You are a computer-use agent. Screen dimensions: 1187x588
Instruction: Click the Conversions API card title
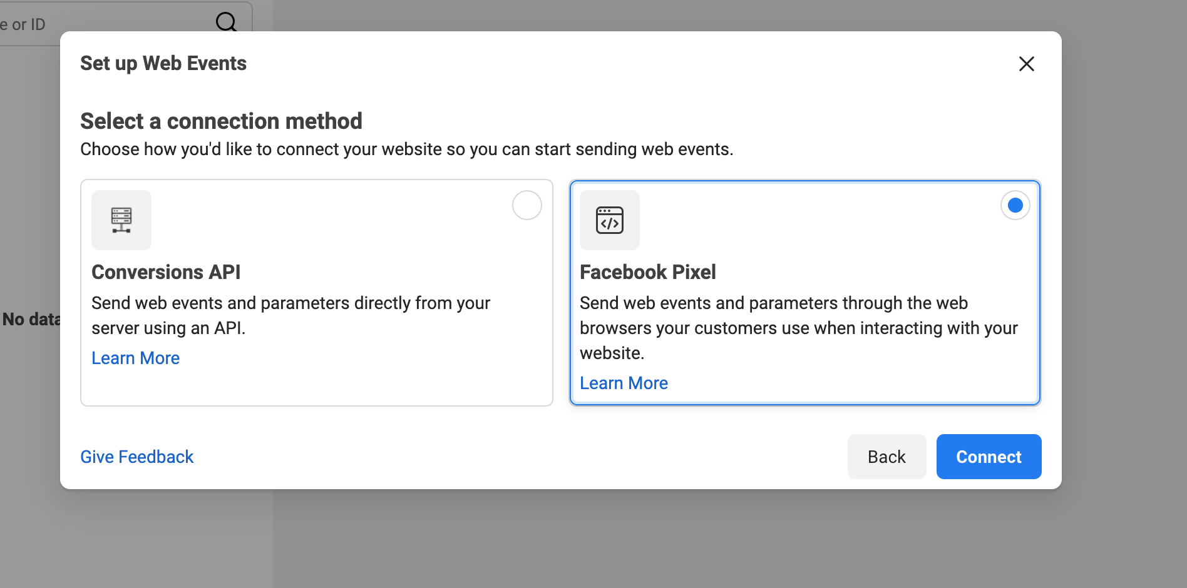166,272
